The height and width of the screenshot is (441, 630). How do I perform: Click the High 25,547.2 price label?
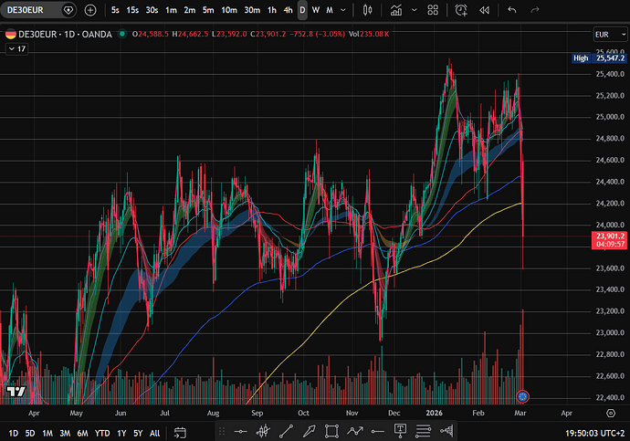point(599,58)
